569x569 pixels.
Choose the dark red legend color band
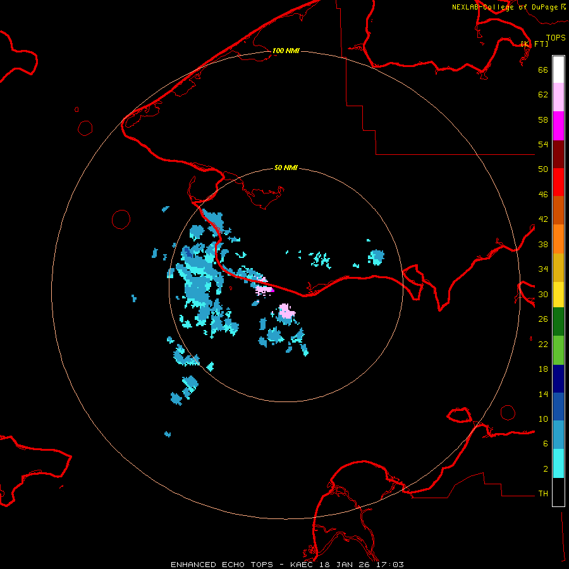click(558, 154)
